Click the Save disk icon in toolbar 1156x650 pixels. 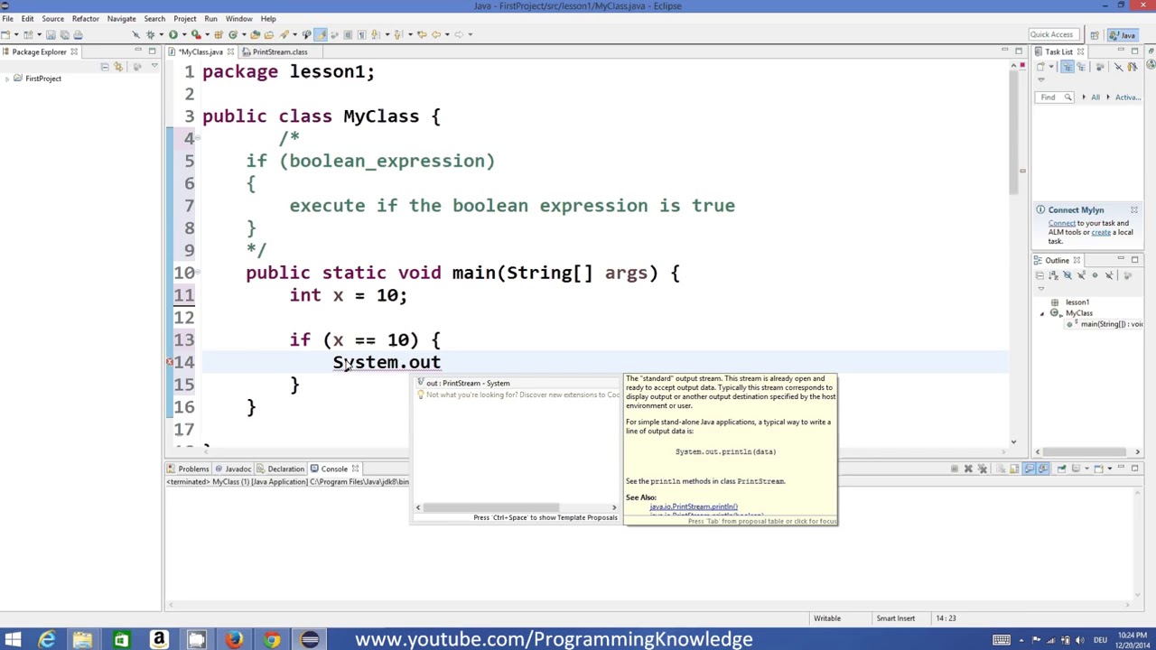coord(51,34)
